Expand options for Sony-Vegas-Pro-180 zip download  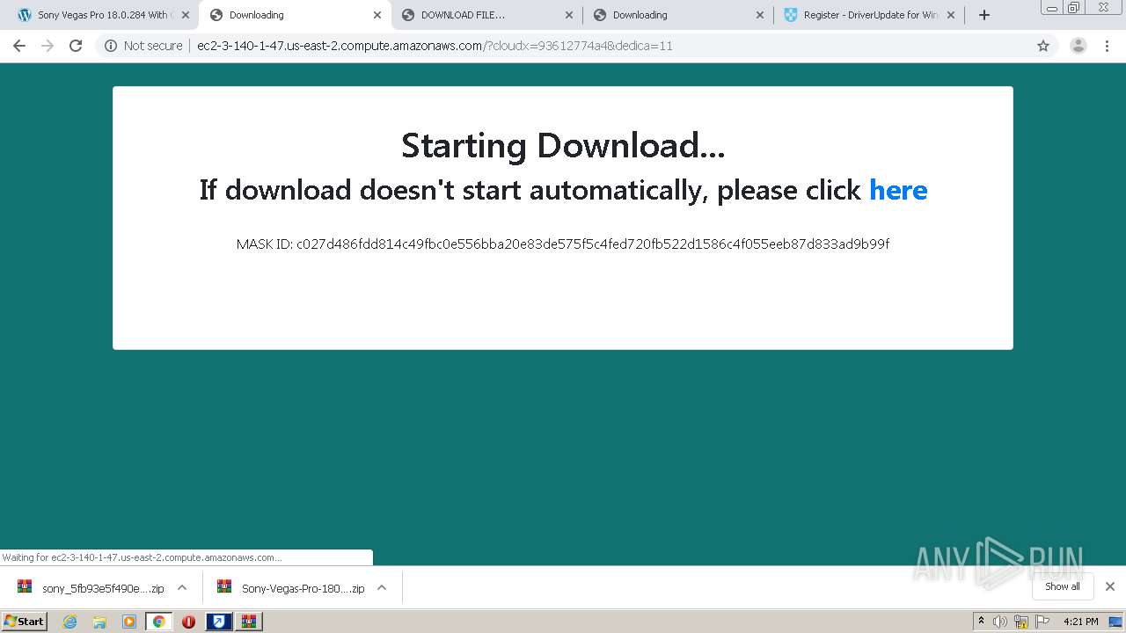382,587
